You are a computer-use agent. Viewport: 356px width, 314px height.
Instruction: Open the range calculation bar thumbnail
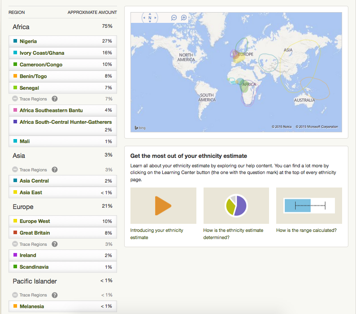[x=309, y=206]
